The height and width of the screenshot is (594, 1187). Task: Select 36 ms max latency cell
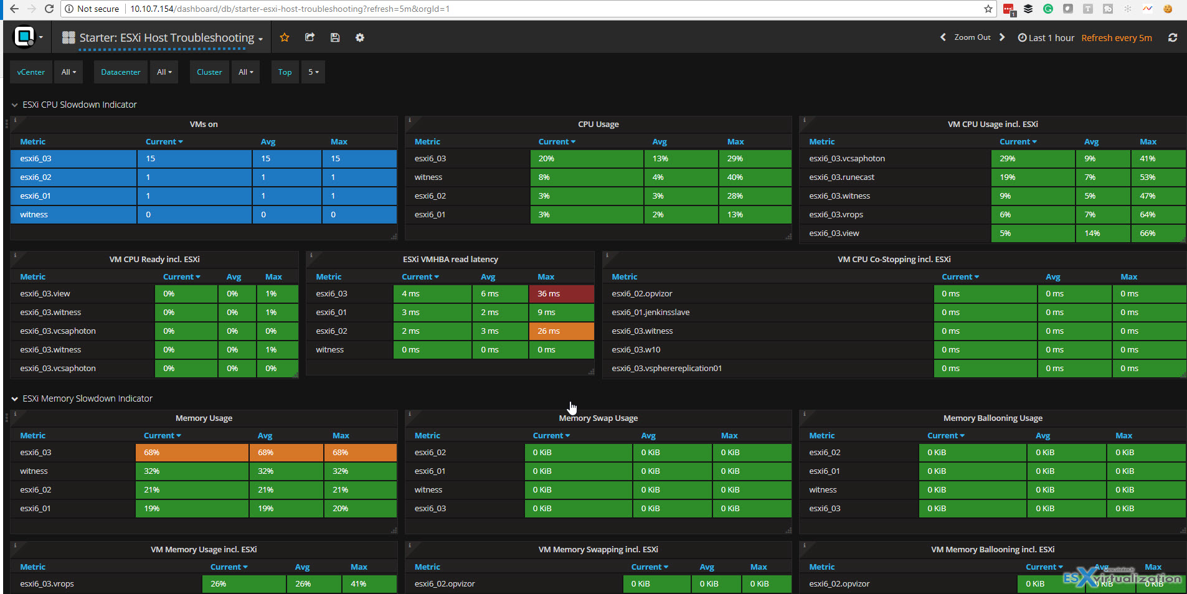pos(562,294)
